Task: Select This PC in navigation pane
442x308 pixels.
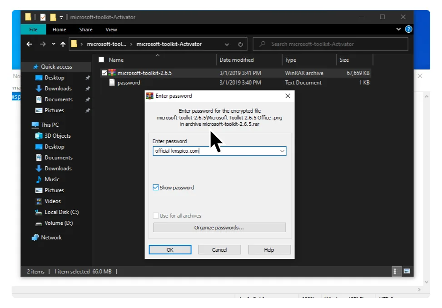Action: (x=50, y=125)
